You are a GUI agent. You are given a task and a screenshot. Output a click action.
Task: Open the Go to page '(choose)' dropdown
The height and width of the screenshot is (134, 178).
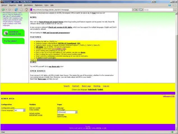click(67, 112)
